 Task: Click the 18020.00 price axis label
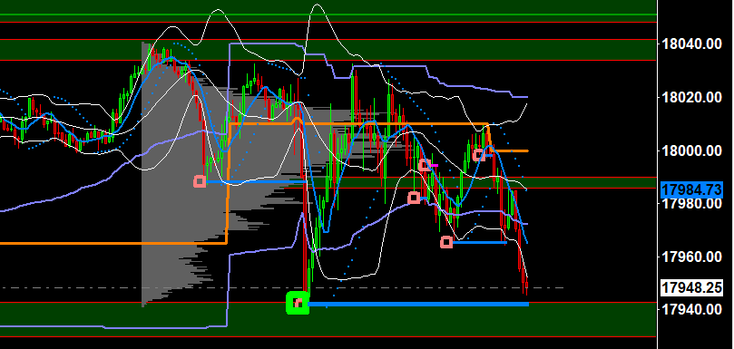691,97
